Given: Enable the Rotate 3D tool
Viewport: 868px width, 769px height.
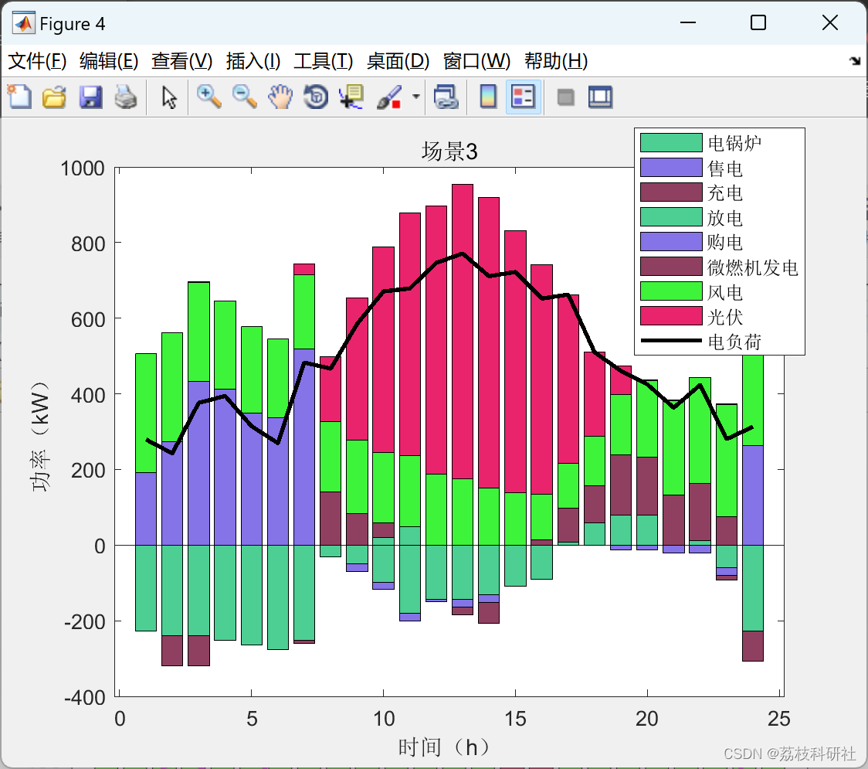Looking at the screenshot, I should pyautogui.click(x=316, y=97).
